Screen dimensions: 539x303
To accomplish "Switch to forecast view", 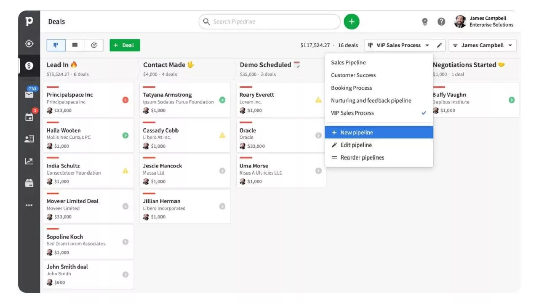I will tap(94, 45).
